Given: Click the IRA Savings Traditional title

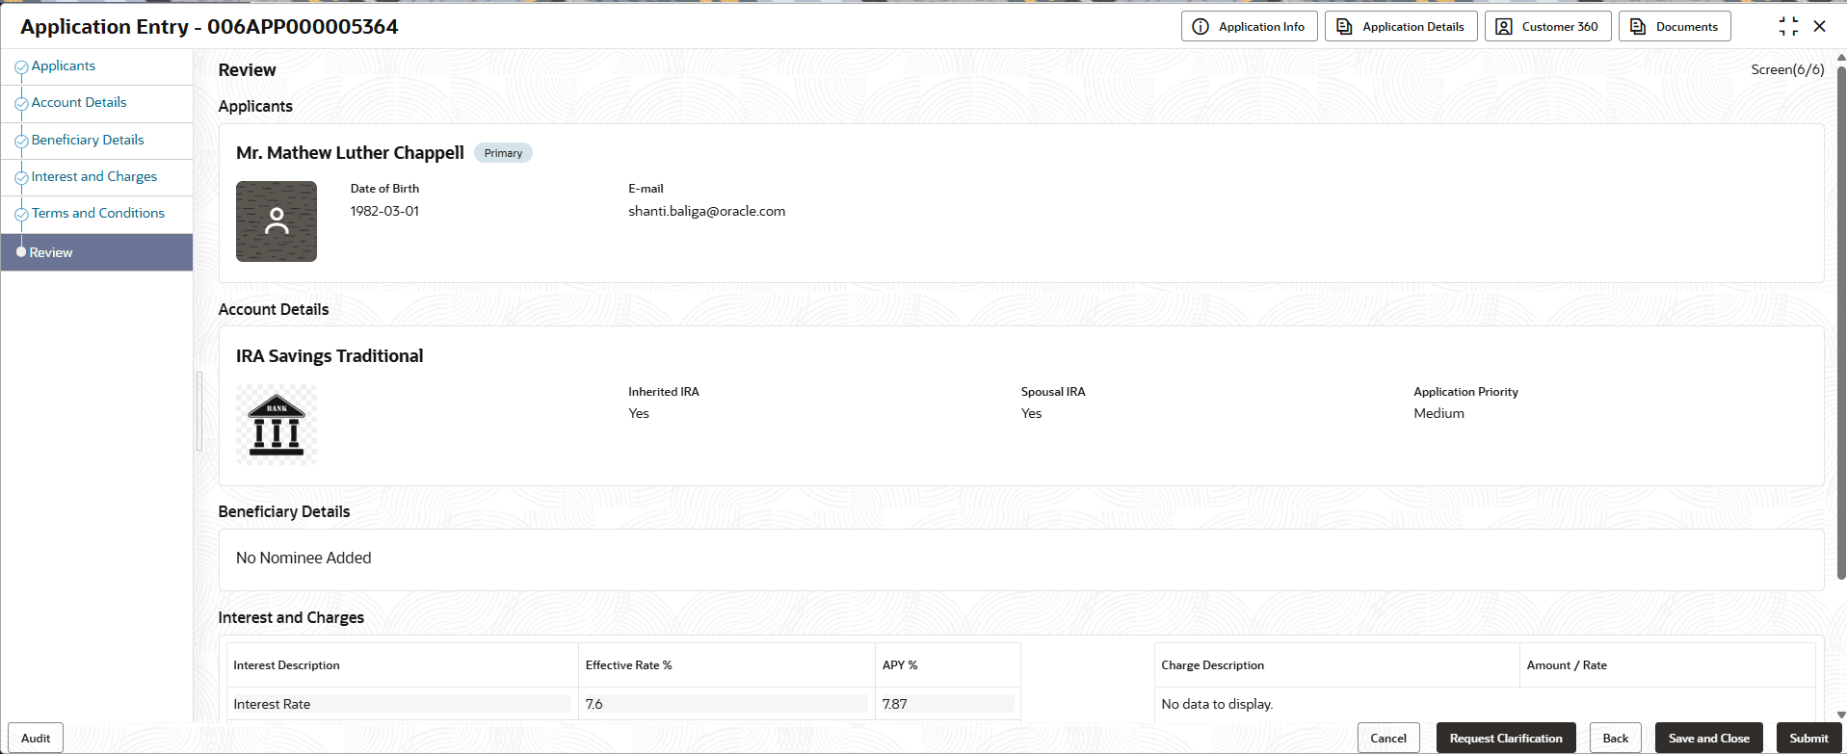Looking at the screenshot, I should click(330, 356).
